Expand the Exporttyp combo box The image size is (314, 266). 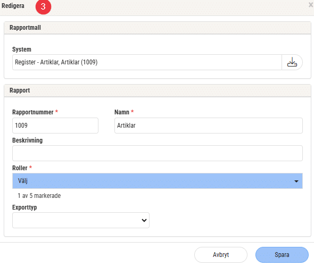click(81, 220)
